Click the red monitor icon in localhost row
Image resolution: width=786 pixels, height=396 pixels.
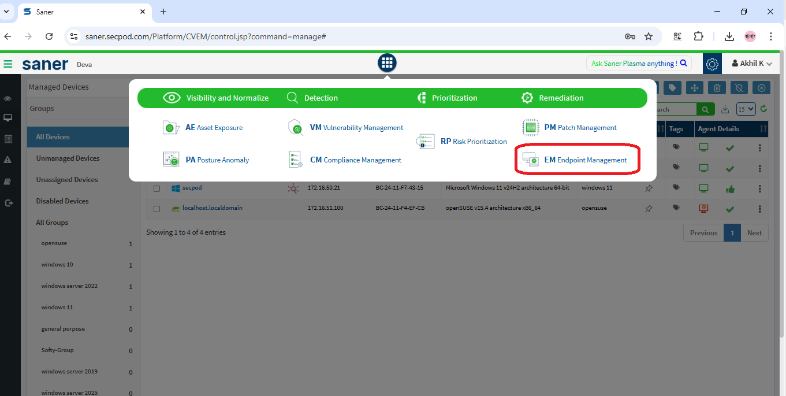point(703,208)
